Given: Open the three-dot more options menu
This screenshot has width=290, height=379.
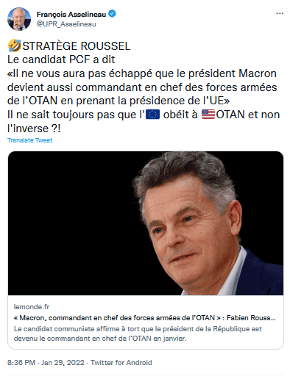Looking at the screenshot, I should [x=280, y=13].
